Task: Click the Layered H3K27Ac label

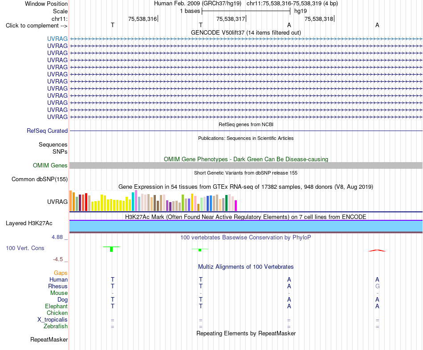Action: coord(29,223)
